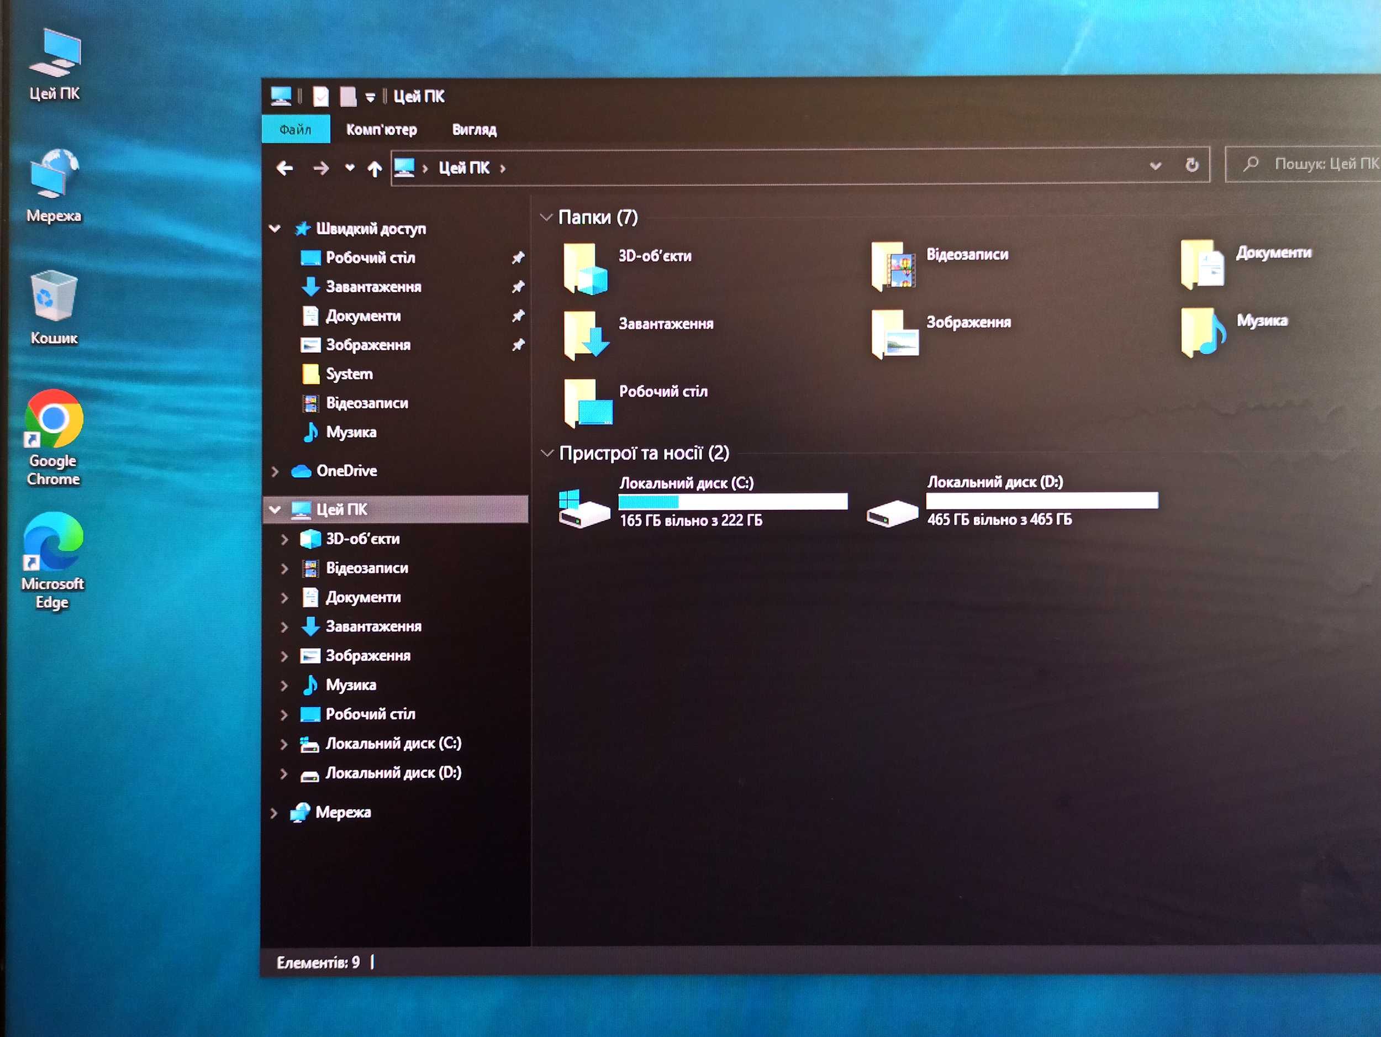Click the Локальний диск (D:) capacity bar
The image size is (1381, 1037).
tap(1042, 500)
